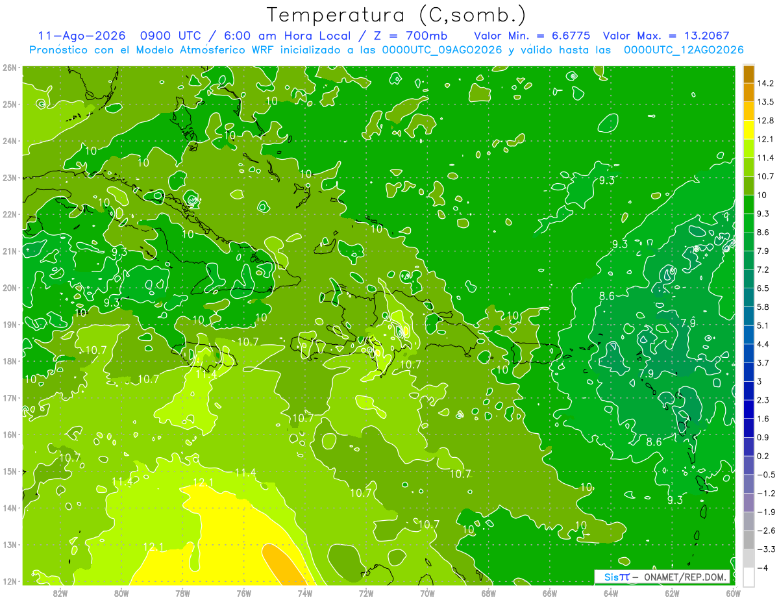The image size is (779, 602).
Task: Pick the dark blue swatch between 2.3 and 1.6
Action: pos(748,408)
